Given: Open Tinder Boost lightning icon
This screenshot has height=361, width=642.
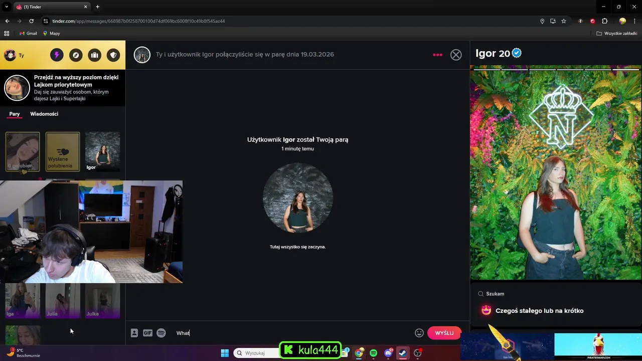Looking at the screenshot, I should [x=57, y=55].
